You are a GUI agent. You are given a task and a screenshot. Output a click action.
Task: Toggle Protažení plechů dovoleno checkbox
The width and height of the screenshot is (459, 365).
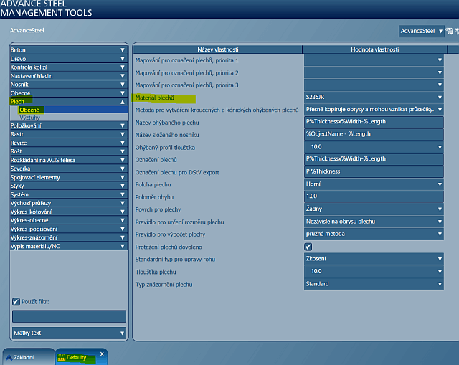(x=308, y=247)
